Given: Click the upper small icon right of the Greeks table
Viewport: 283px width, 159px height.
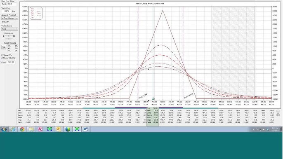Looking at the screenshot, I should tap(278, 111).
